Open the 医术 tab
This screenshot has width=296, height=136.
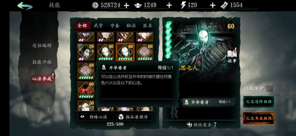(148, 26)
